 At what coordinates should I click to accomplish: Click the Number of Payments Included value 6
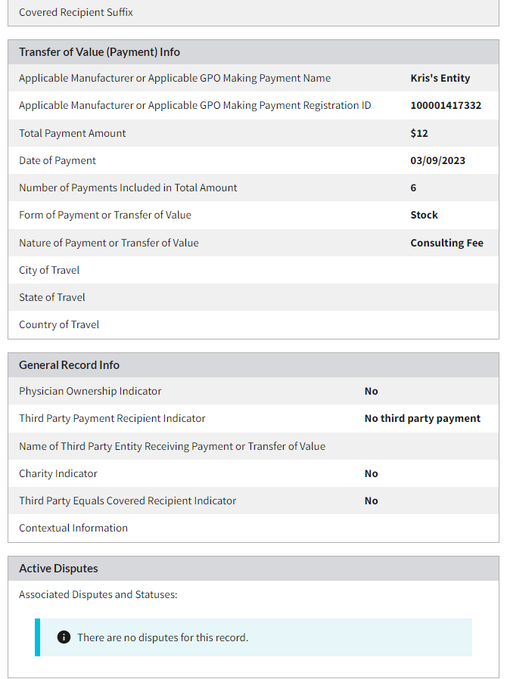click(413, 188)
